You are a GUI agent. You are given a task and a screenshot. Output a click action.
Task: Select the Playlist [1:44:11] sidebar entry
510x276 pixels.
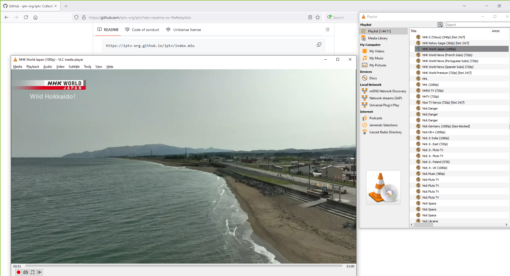point(384,31)
